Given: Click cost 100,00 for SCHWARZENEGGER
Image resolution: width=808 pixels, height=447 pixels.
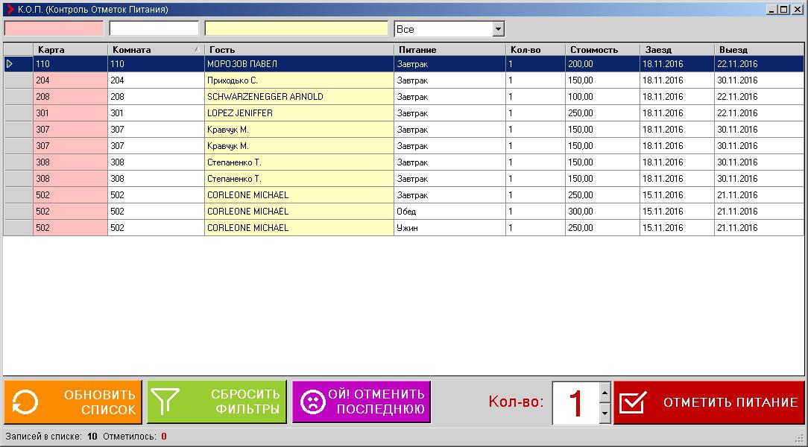Looking at the screenshot, I should 602,97.
